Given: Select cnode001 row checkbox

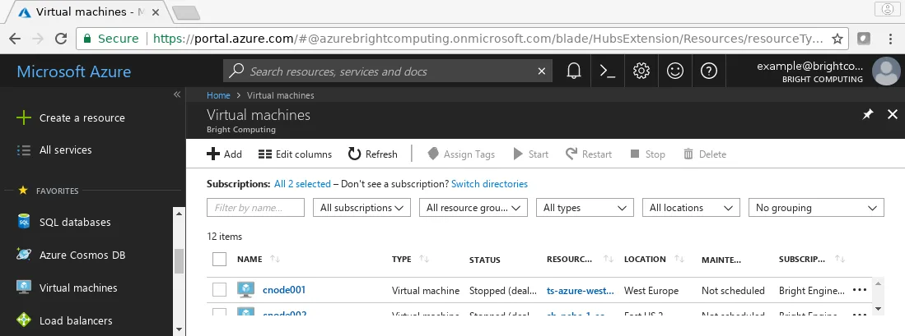Looking at the screenshot, I should [219, 290].
